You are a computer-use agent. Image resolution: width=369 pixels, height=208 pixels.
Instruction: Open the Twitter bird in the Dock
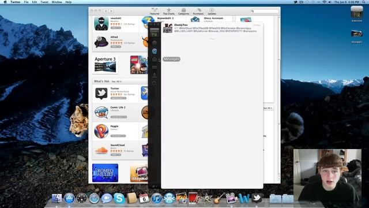pos(257,198)
